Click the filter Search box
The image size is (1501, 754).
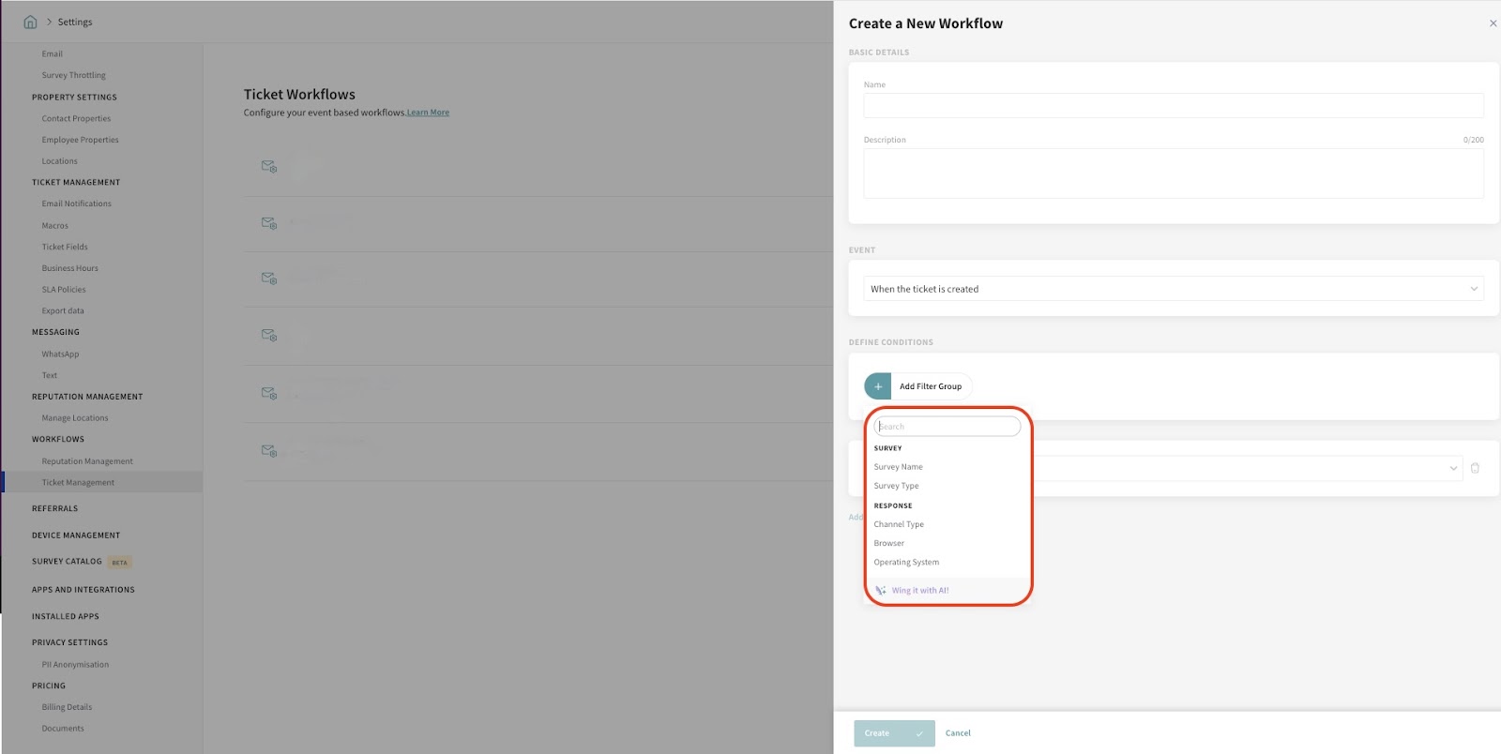coord(947,427)
